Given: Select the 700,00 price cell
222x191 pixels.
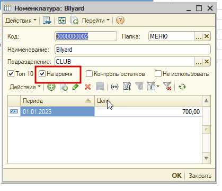Looking at the screenshot, I should (148, 111).
